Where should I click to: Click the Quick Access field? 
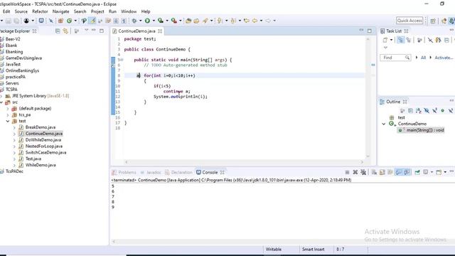[x=409, y=21]
